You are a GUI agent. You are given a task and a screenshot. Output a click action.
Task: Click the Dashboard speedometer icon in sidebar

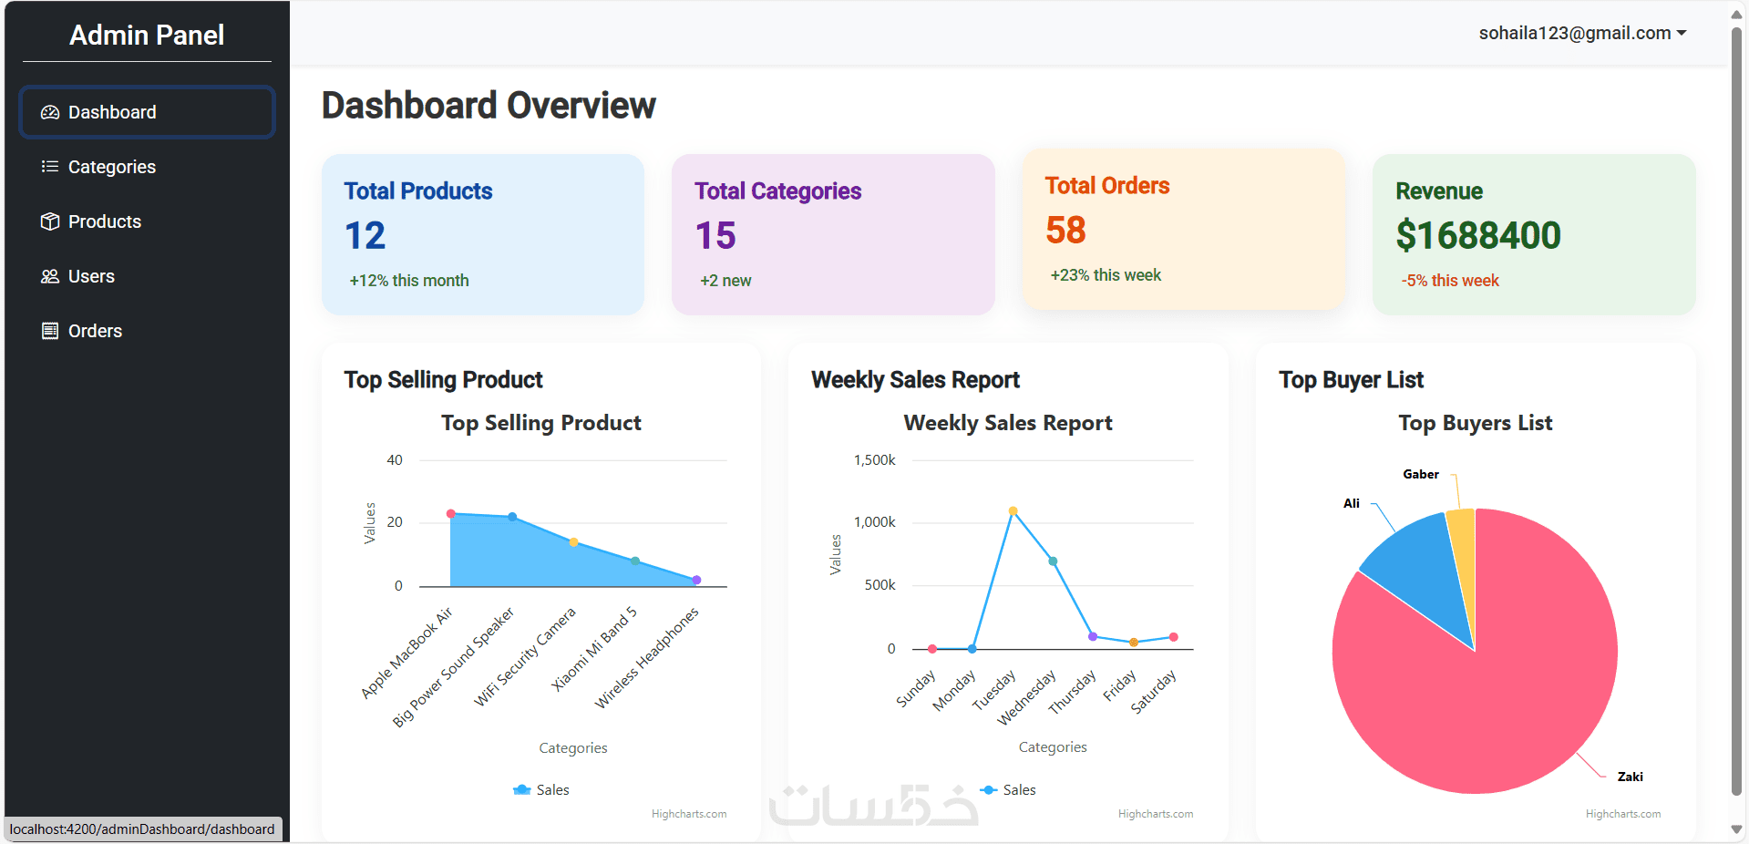[50, 112]
